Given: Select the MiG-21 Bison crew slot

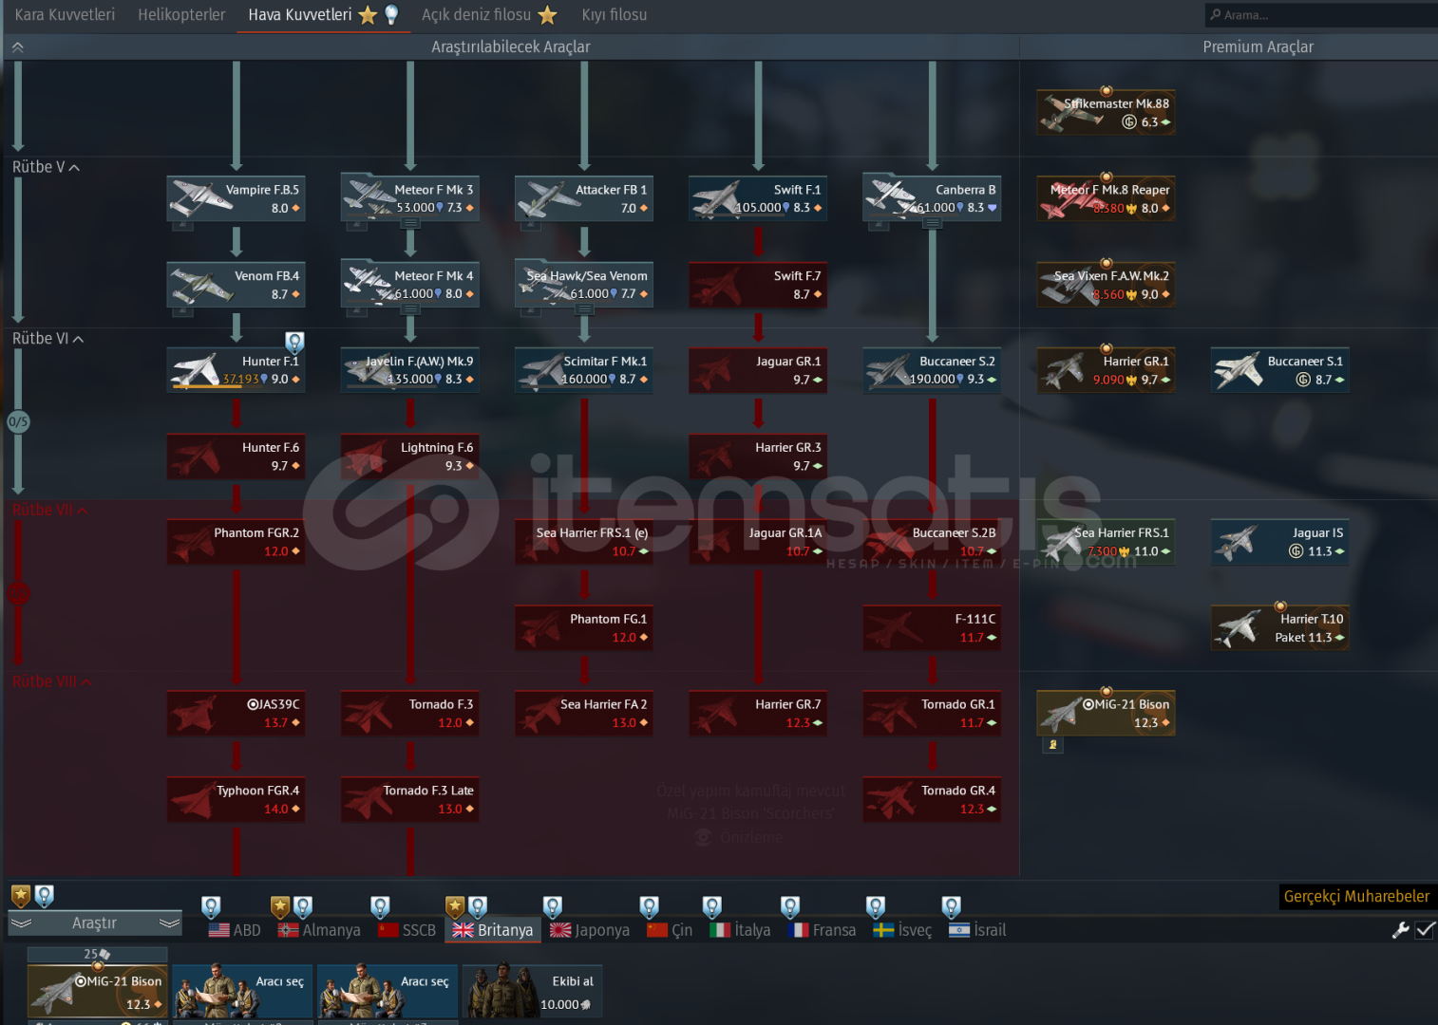Looking at the screenshot, I should [x=97, y=992].
